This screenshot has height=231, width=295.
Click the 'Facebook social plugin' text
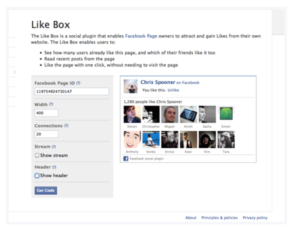pyautogui.click(x=146, y=159)
